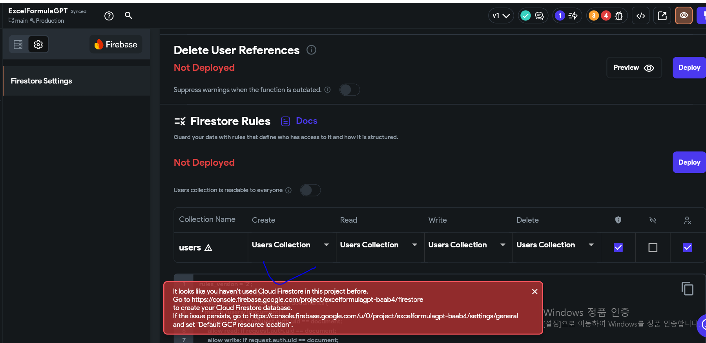Open the bug debug icon
Screen dimensions: 706x343
[x=619, y=16]
